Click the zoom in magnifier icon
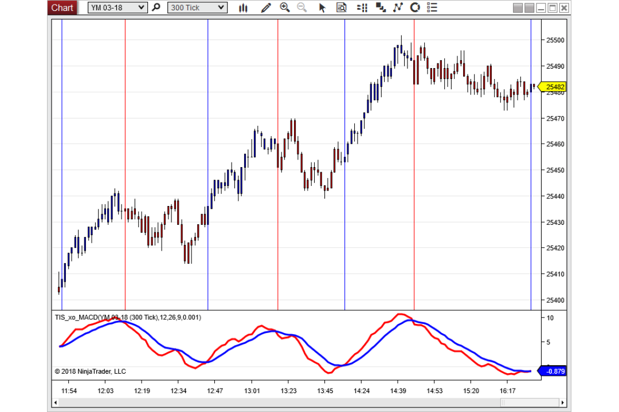 tap(285, 7)
